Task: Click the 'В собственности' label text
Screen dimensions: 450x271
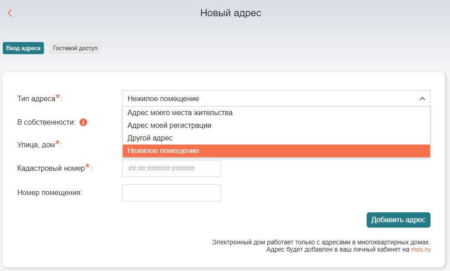Action: click(46, 122)
